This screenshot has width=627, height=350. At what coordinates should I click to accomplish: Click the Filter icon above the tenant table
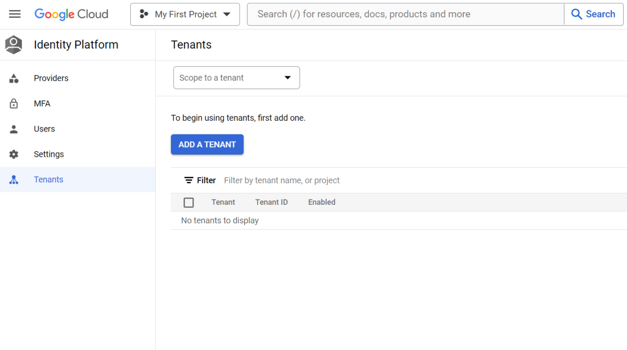coord(189,180)
